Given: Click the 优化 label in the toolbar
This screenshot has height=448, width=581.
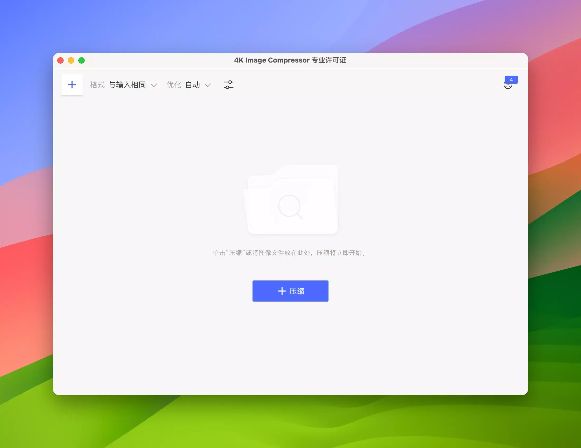Looking at the screenshot, I should pos(174,85).
